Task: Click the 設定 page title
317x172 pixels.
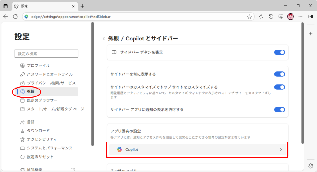Action: tap(22, 36)
